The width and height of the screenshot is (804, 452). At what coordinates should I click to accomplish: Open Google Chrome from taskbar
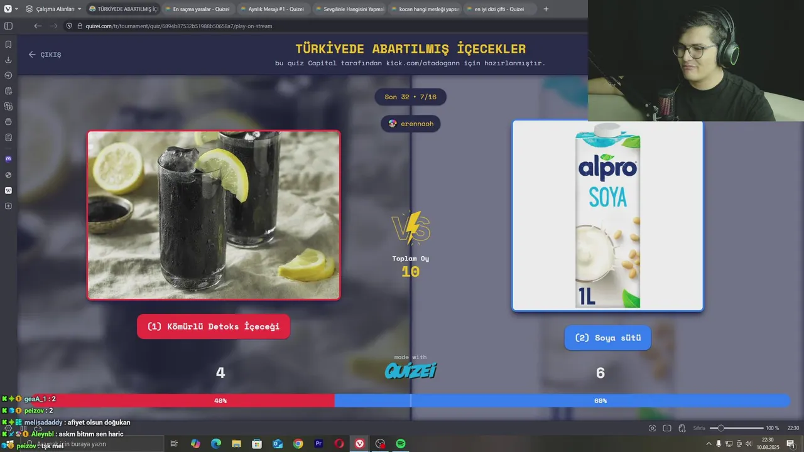(298, 444)
